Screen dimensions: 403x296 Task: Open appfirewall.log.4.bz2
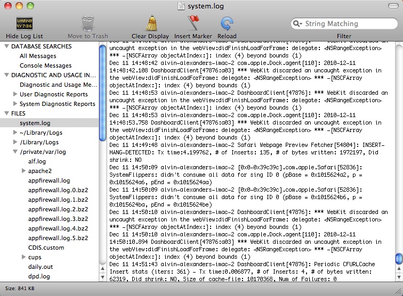58,228
